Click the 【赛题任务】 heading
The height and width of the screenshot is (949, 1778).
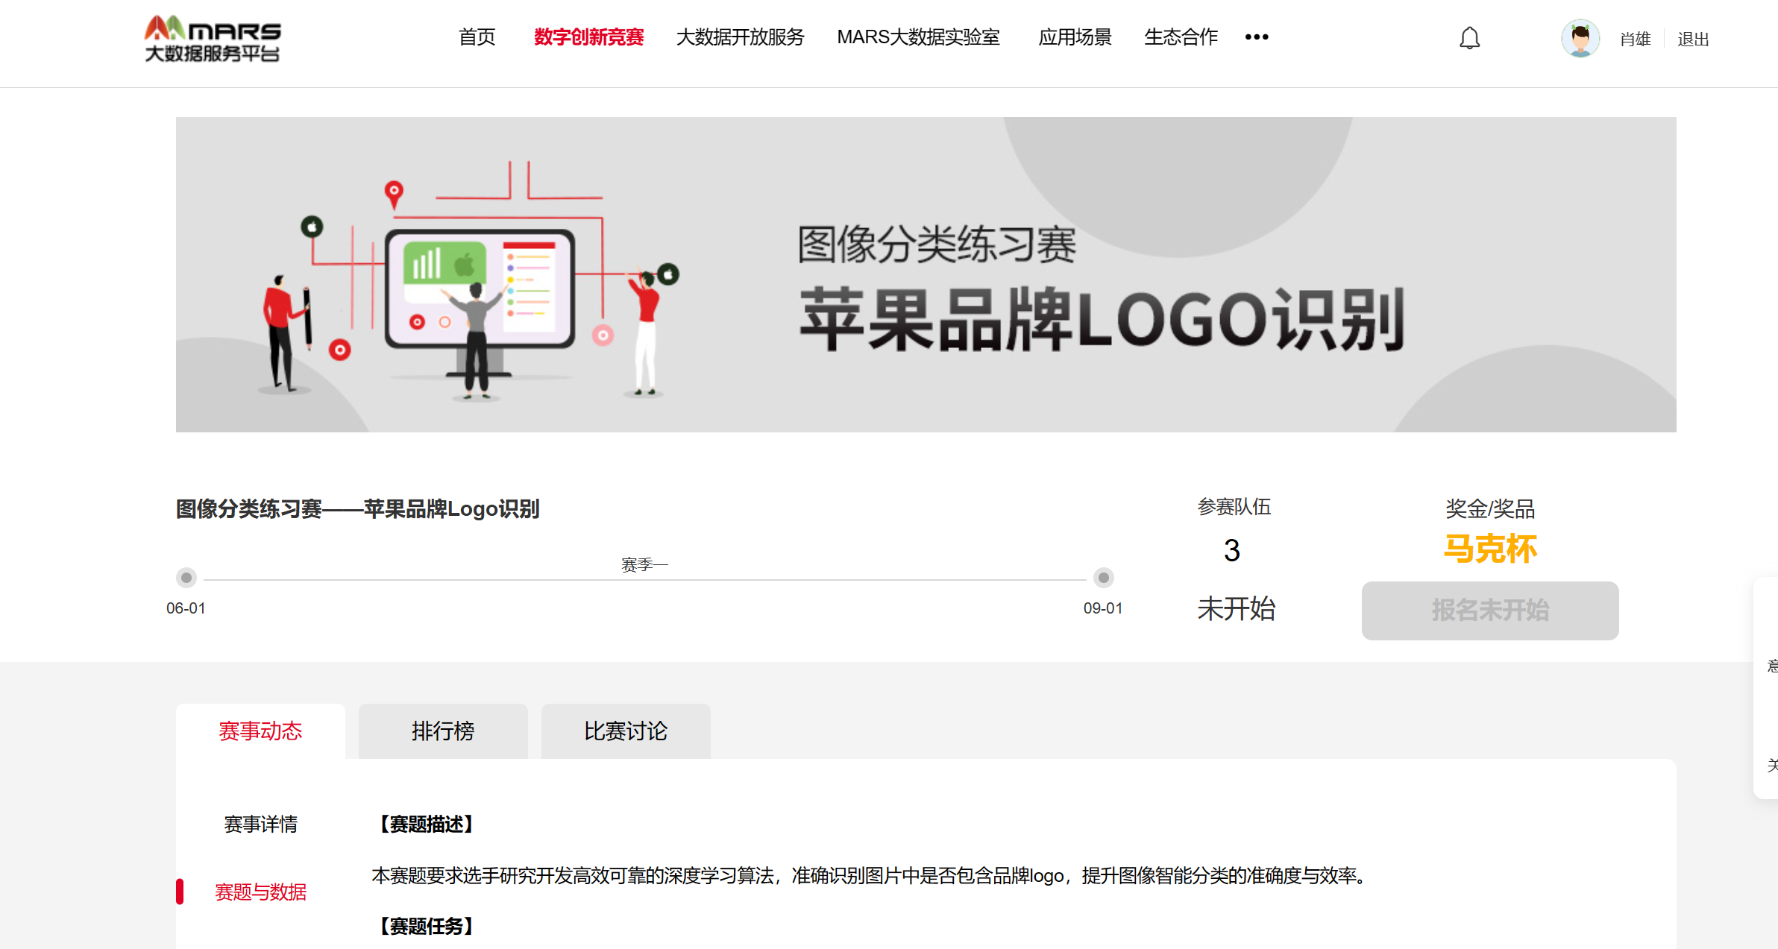coord(427,926)
